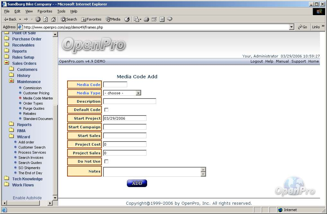This screenshot has height=214, width=327.
Task: Check the Do Not Use checkbox
Action: 106,161
